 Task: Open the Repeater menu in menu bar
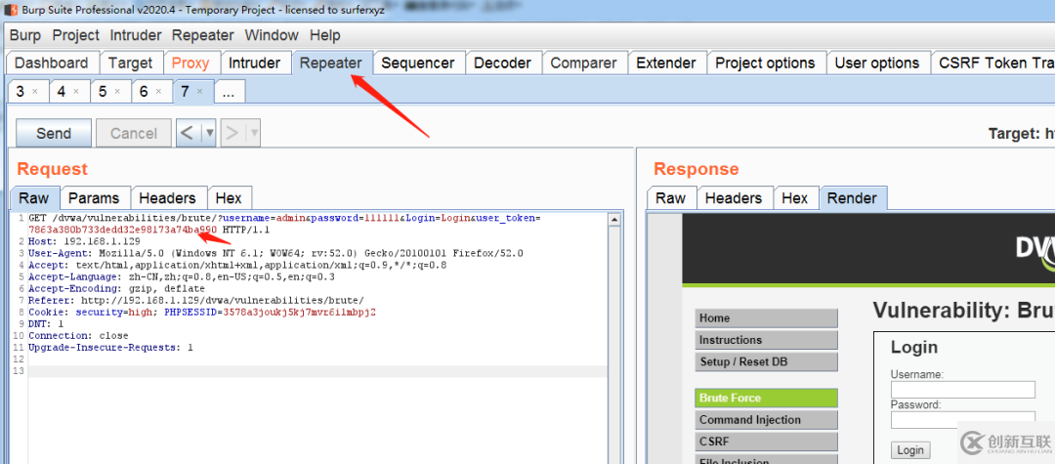coord(202,35)
